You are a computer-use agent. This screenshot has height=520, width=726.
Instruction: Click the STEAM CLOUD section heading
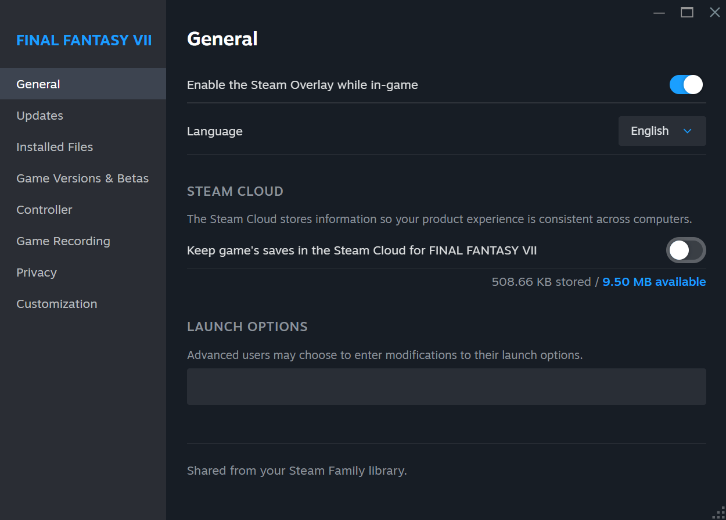(x=235, y=191)
